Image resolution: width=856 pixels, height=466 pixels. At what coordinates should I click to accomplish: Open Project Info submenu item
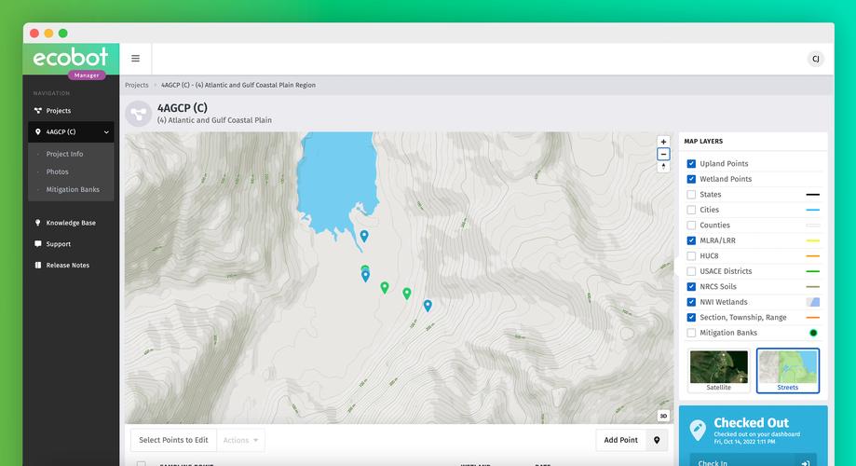pos(64,154)
